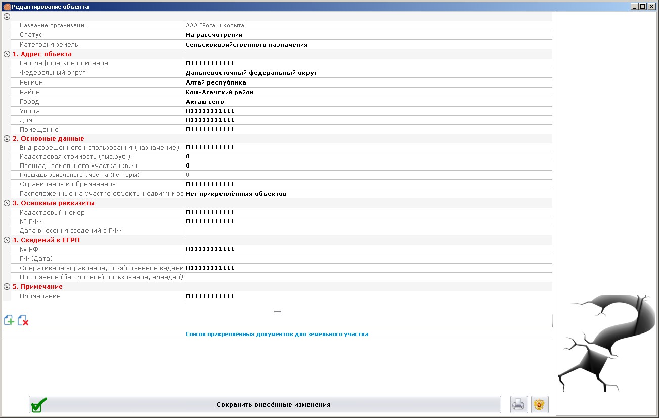Screen dimensions: 659x418
Task: Edit the 'Вид разрешенного использования' value
Action: click(x=368, y=147)
